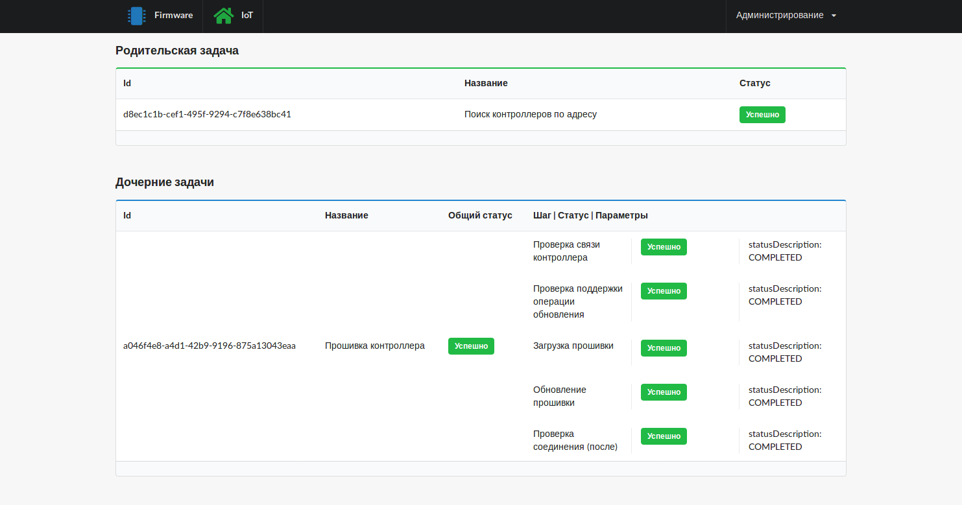
Task: Click parent task status badge Успешно
Action: point(762,115)
